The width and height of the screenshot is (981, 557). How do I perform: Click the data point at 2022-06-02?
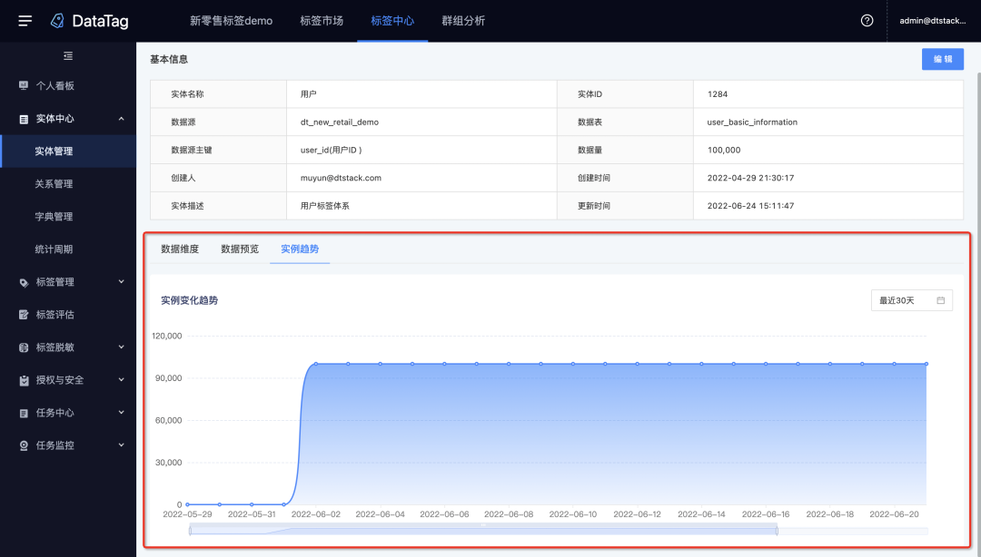click(x=316, y=364)
